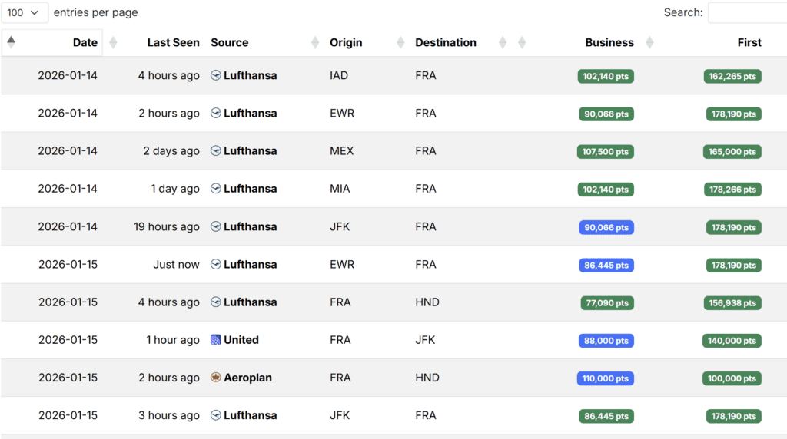
Task: Click '2 days ago' Last Seen cell
Action: click(x=171, y=151)
